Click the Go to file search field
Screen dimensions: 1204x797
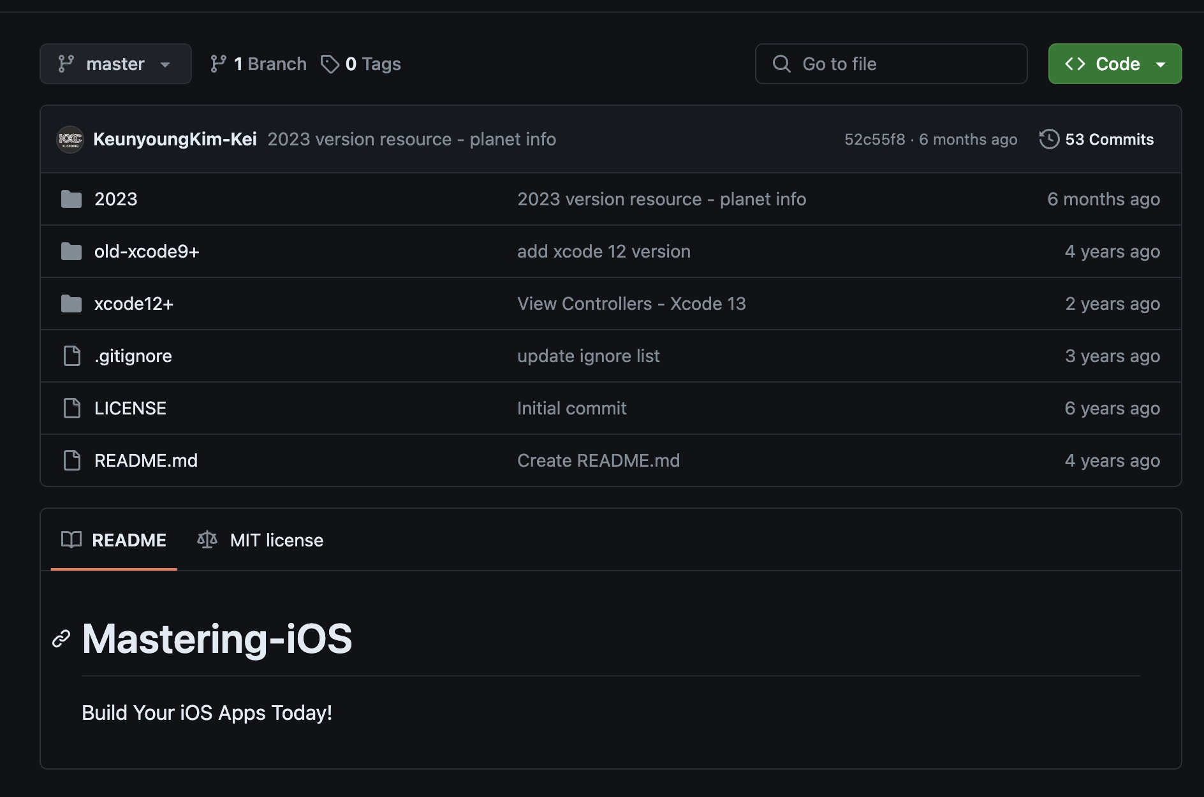[x=891, y=64]
